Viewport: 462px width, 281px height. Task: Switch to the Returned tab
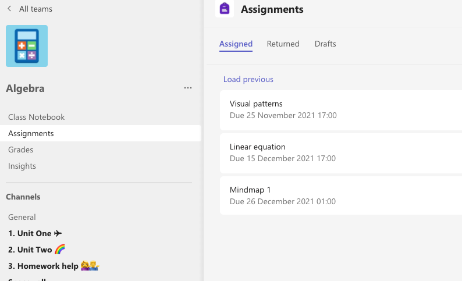click(283, 44)
